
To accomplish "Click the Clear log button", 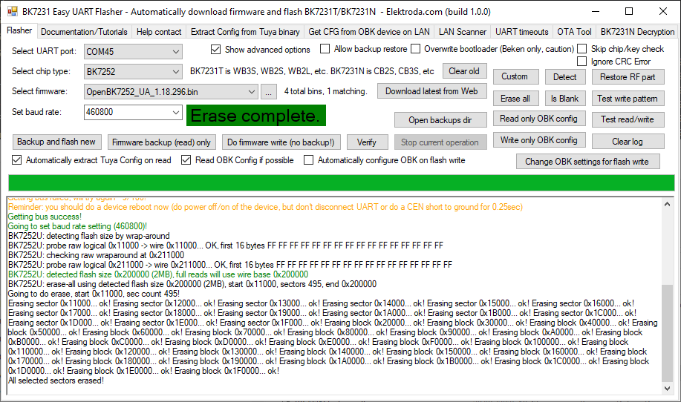I will pyautogui.click(x=628, y=142).
